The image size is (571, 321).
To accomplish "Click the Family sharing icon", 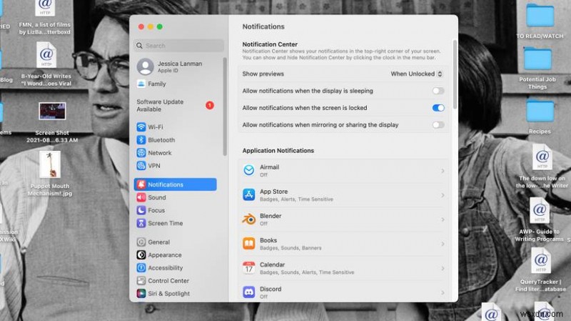I will 141,84.
